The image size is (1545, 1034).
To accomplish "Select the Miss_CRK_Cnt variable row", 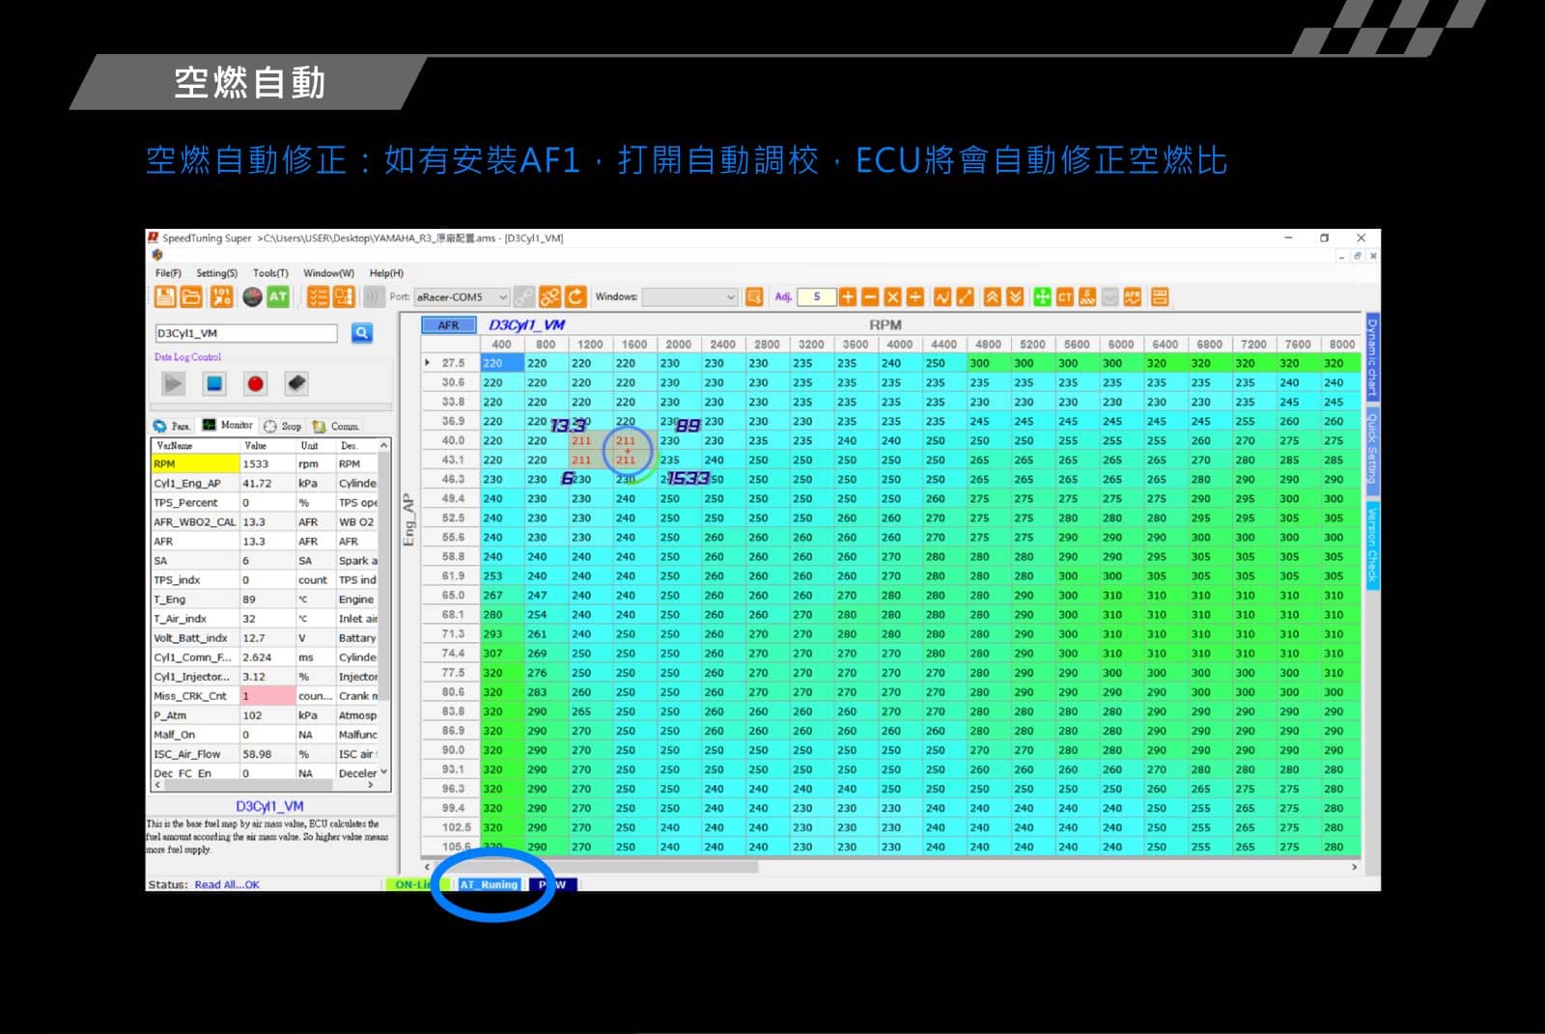I will click(x=265, y=696).
